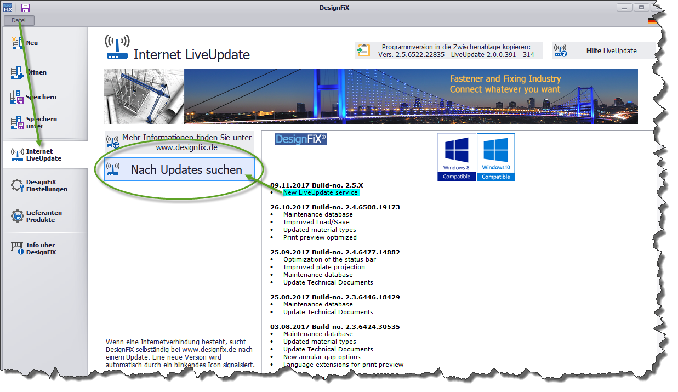
Task: Show Info über DesignFiX
Action: 44,248
